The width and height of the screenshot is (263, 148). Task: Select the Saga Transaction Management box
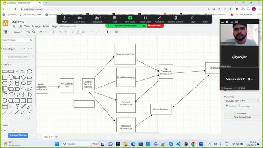point(166,71)
